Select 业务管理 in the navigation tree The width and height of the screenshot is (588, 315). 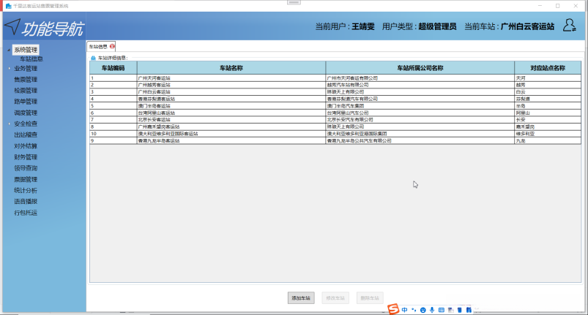tap(26, 69)
